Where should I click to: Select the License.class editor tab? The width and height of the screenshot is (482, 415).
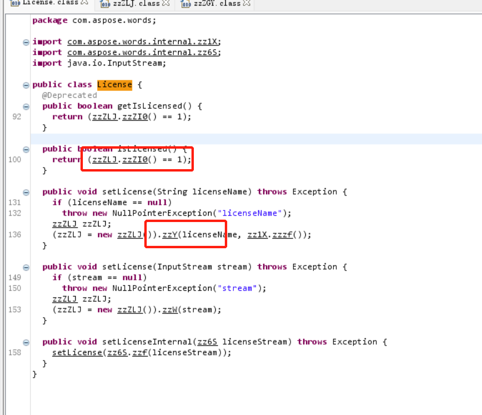50,3
